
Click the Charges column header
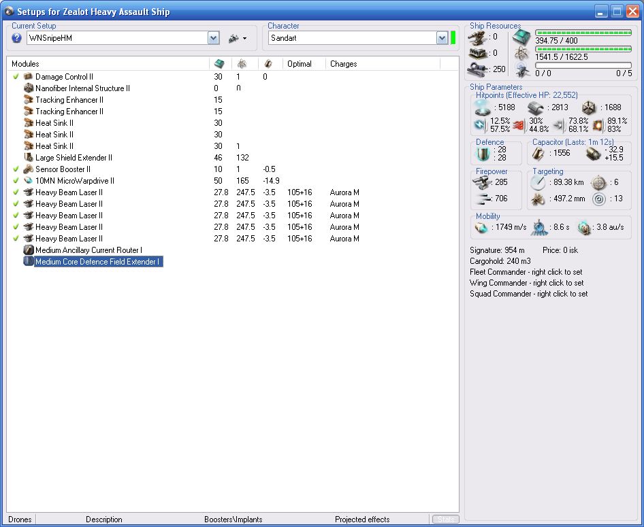pos(344,64)
